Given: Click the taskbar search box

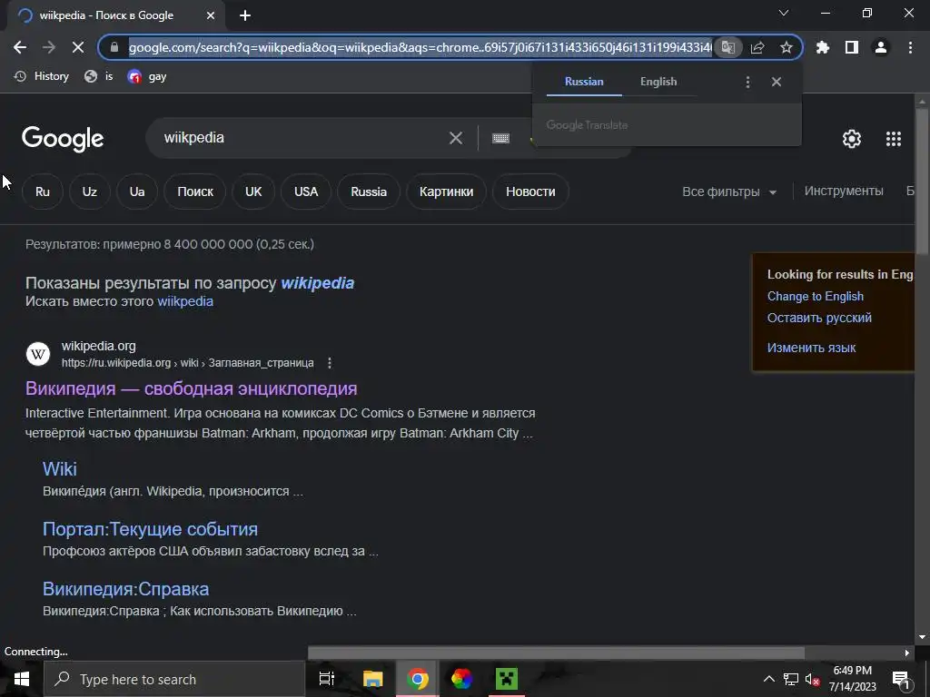Looking at the screenshot, I should click(174, 679).
